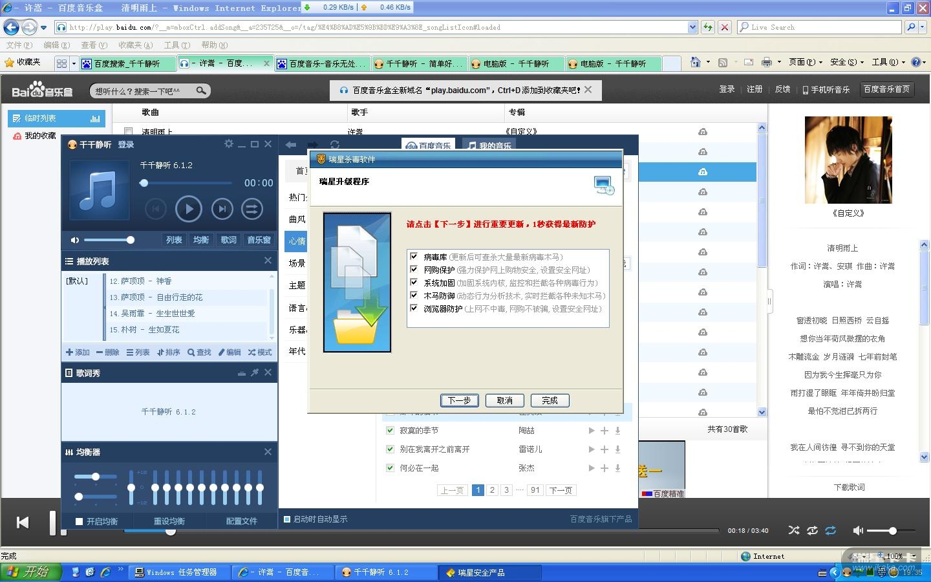This screenshot has width=931, height=582.
Task: Uncheck the song 寂寞的季节
Action: point(390,430)
